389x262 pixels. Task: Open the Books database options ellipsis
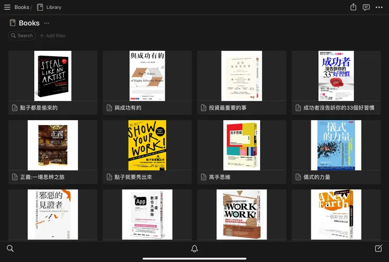point(46,23)
